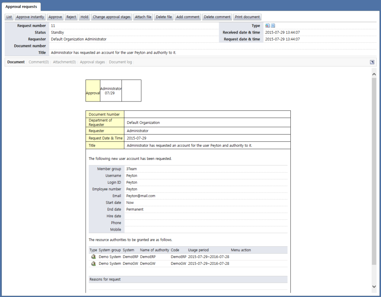The image size is (381, 297).
Task: Click the Print document button
Action: (x=247, y=17)
